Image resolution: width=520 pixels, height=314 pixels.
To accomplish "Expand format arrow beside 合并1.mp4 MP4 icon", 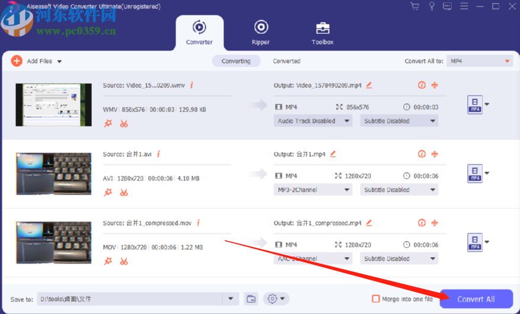I will [x=487, y=173].
